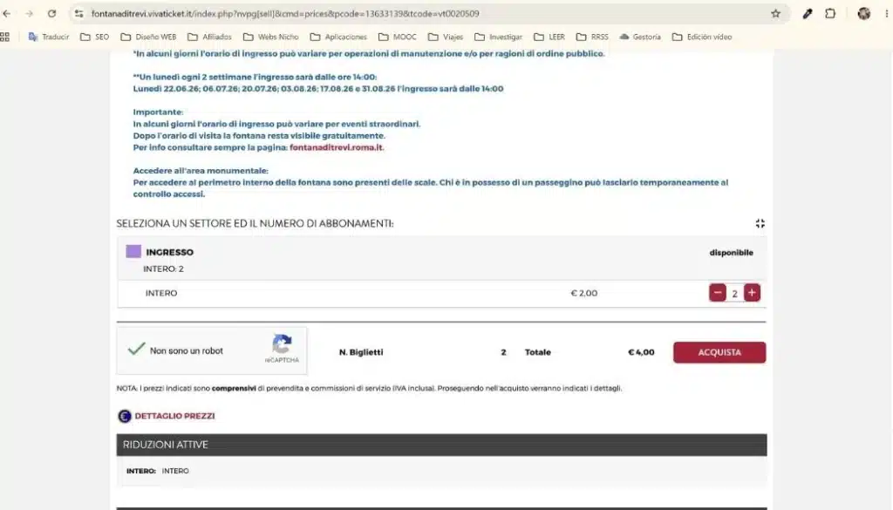The width and height of the screenshot is (893, 510).
Task: Increase INTERO ticket quantity with plus
Action: pyautogui.click(x=752, y=293)
